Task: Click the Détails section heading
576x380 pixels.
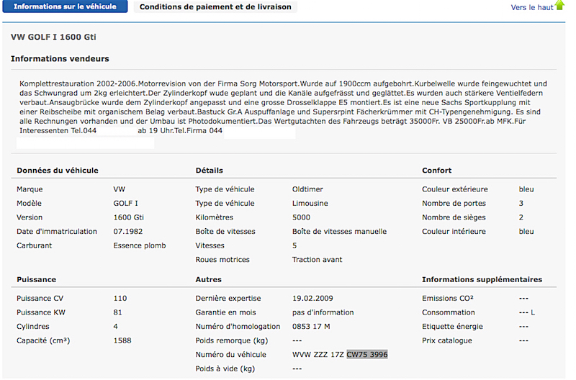Action: (x=209, y=171)
